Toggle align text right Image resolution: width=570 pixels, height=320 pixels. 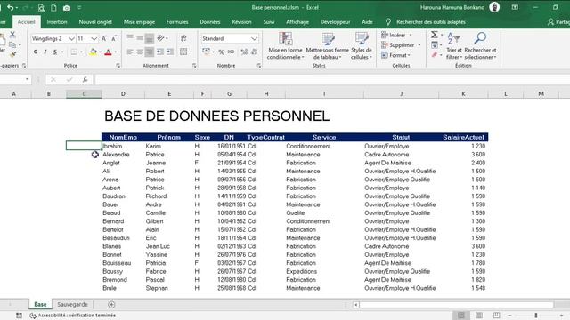[x=149, y=52]
